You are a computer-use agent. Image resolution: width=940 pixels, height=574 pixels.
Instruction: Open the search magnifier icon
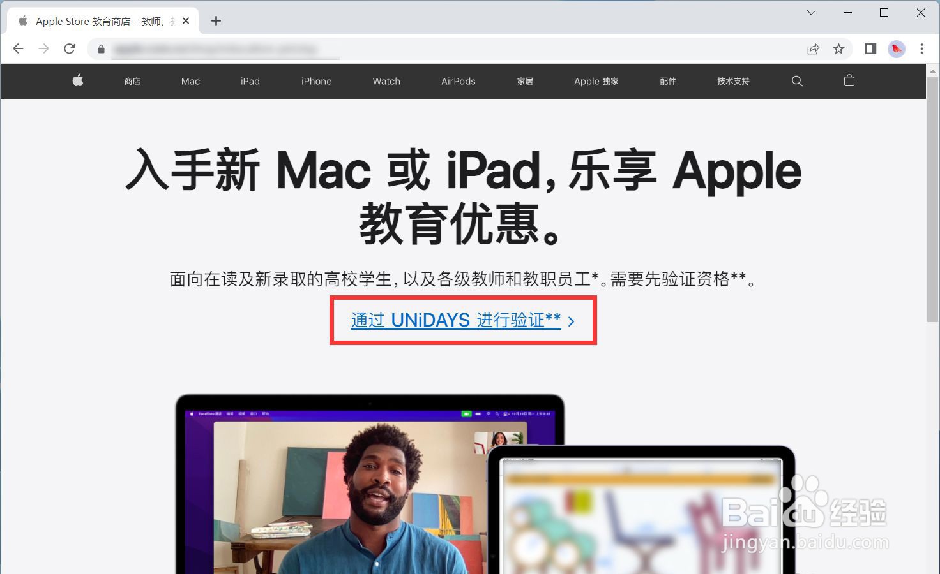797,81
